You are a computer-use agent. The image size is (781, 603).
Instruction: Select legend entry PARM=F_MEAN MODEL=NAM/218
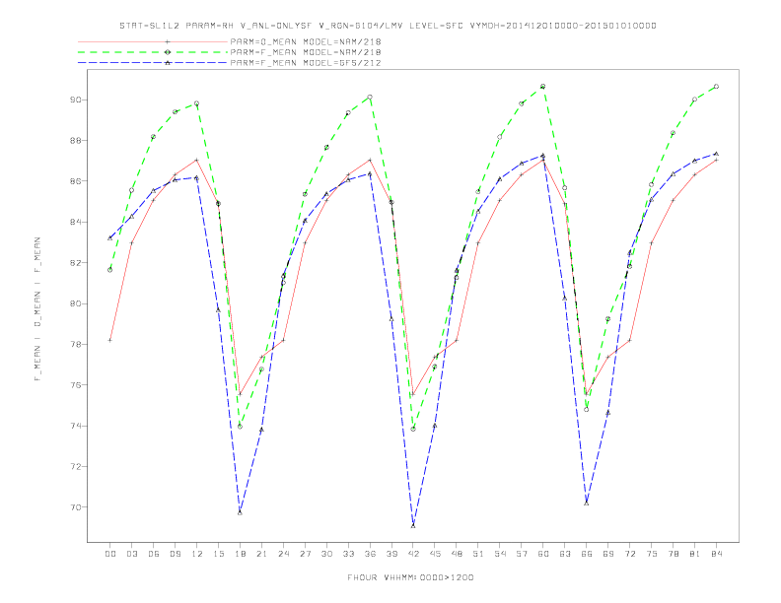pyautogui.click(x=306, y=52)
